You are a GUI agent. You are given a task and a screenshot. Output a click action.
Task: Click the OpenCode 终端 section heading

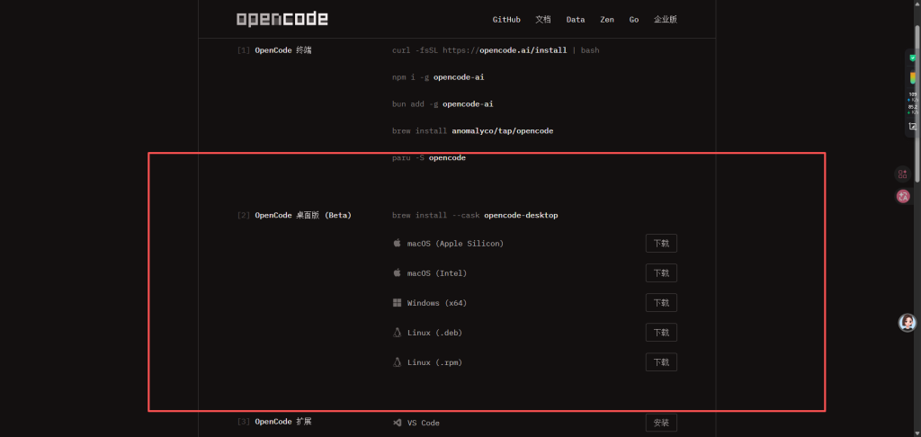tap(283, 50)
